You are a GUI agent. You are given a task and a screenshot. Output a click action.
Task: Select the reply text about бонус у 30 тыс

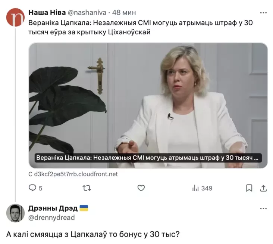tap(93, 234)
